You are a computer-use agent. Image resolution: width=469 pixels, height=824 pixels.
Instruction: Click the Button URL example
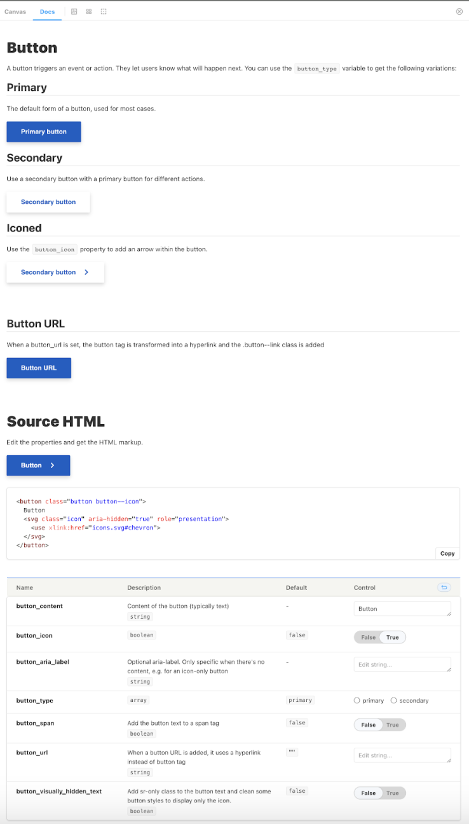click(39, 368)
